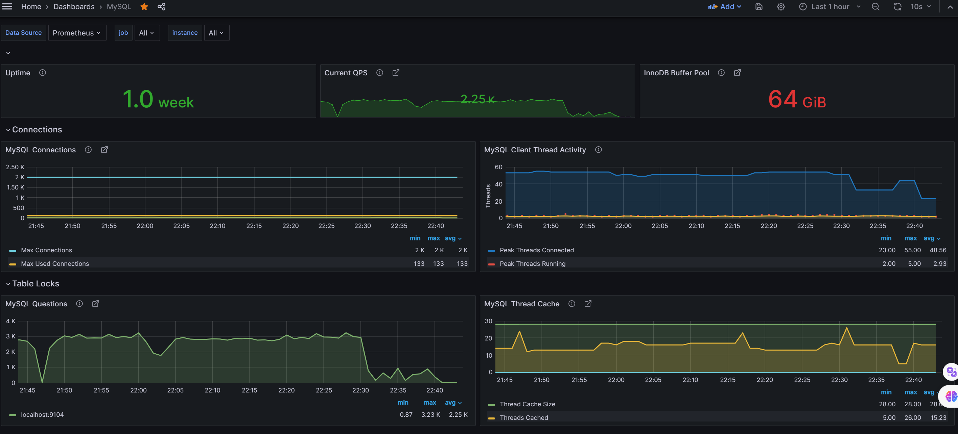Open the Last 1 hour time picker

point(830,7)
